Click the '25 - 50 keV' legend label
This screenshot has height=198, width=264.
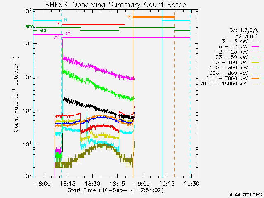coord(232,57)
